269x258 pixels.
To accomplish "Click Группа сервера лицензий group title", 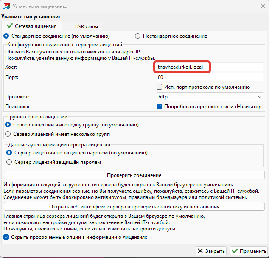I will click(x=37, y=117).
